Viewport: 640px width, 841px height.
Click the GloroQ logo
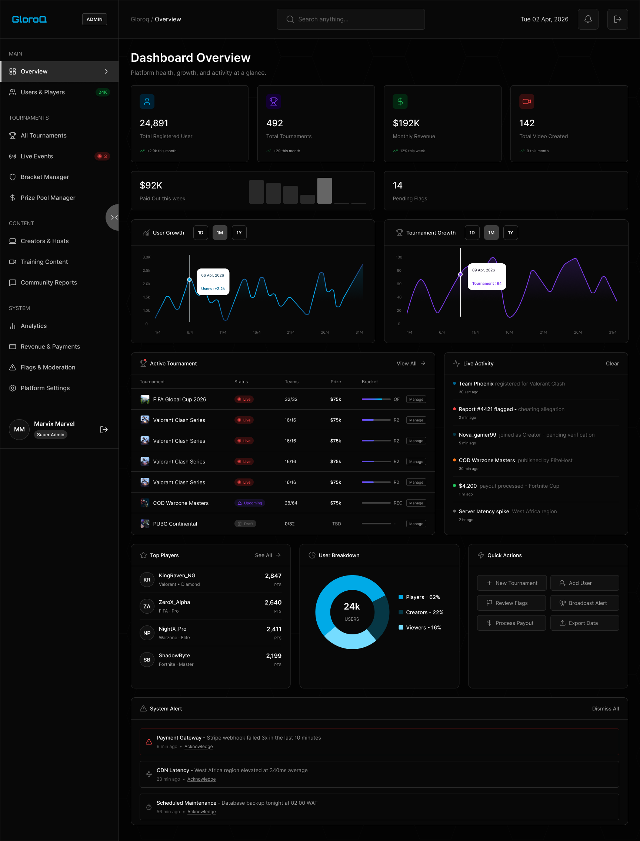[x=29, y=19]
